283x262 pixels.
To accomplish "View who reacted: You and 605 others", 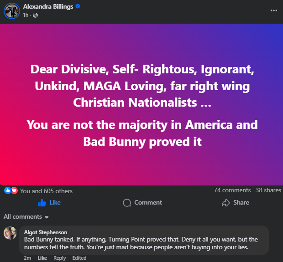I will [46, 191].
